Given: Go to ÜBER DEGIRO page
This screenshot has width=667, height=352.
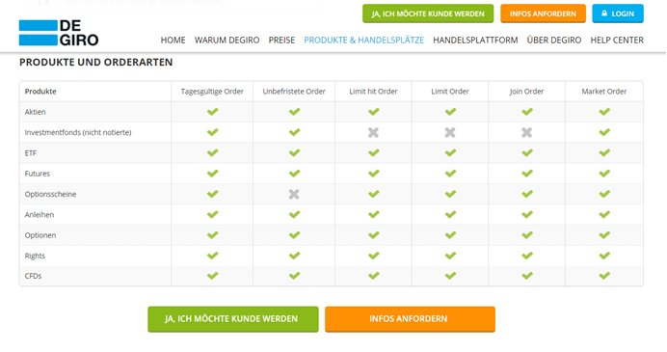Looking at the screenshot, I should tap(554, 40).
